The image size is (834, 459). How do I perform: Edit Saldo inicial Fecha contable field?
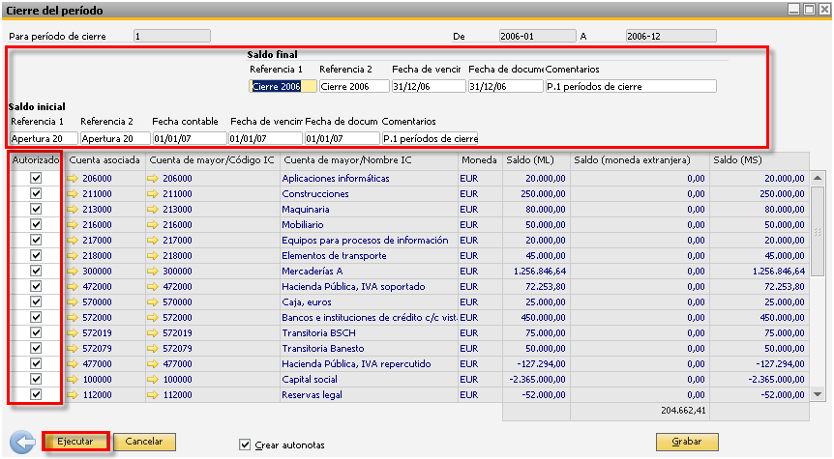tap(190, 138)
